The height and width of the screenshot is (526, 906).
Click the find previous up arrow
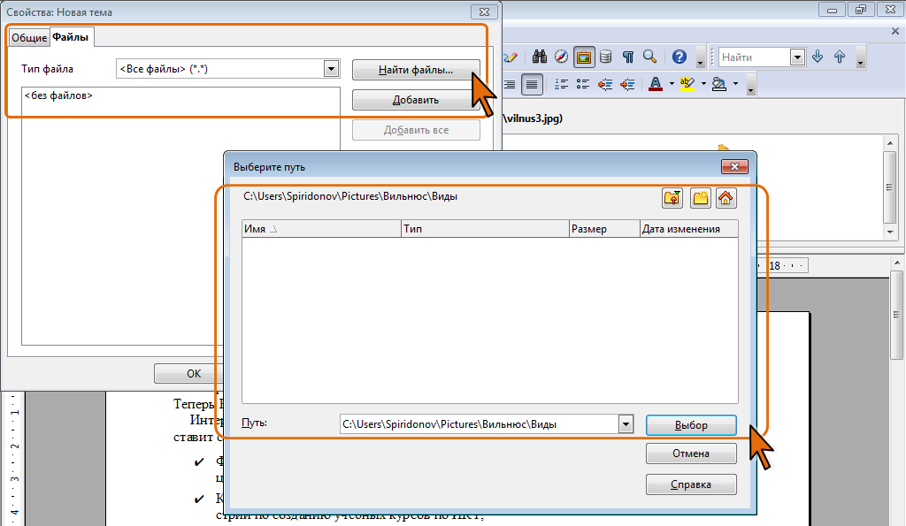(840, 57)
